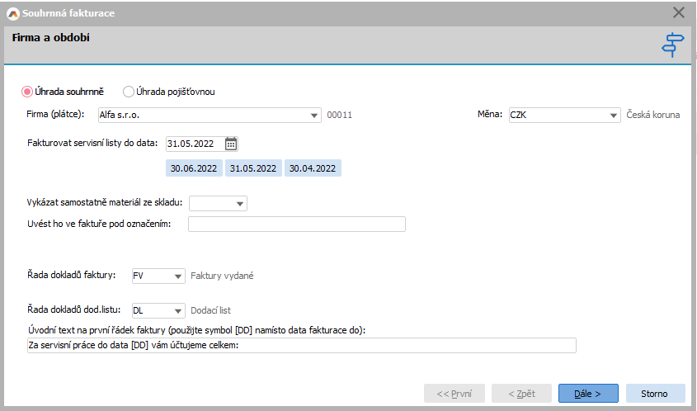Expand the material ze skladu dropdown
This screenshot has width=697, height=411.
[x=240, y=203]
